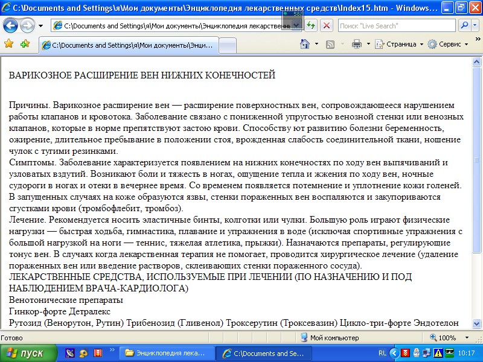
Task: Open search provider options dropdown arrow
Action: pyautogui.click(x=474, y=25)
